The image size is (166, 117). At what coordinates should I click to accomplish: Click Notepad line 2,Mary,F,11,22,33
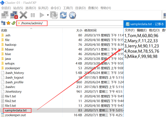[x=141, y=41]
